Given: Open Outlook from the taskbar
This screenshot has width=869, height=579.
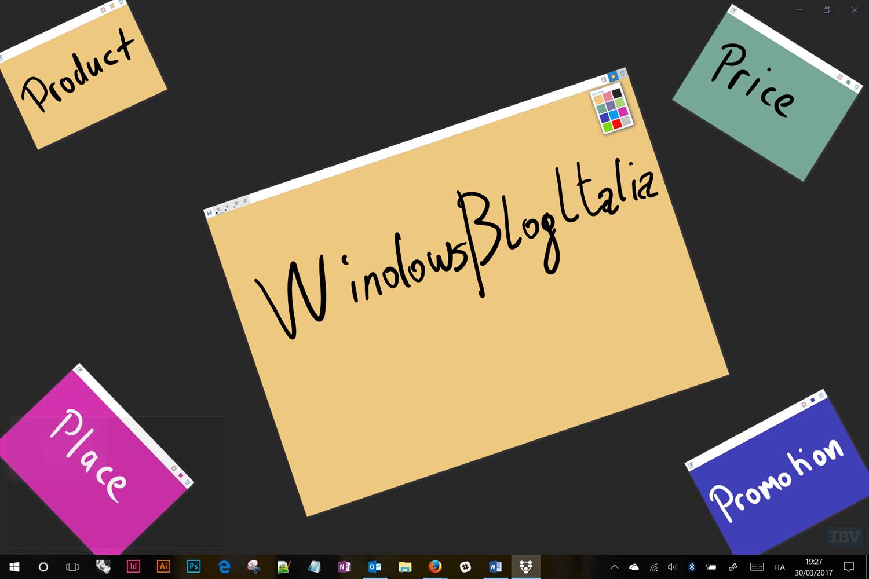Looking at the screenshot, I should (375, 566).
